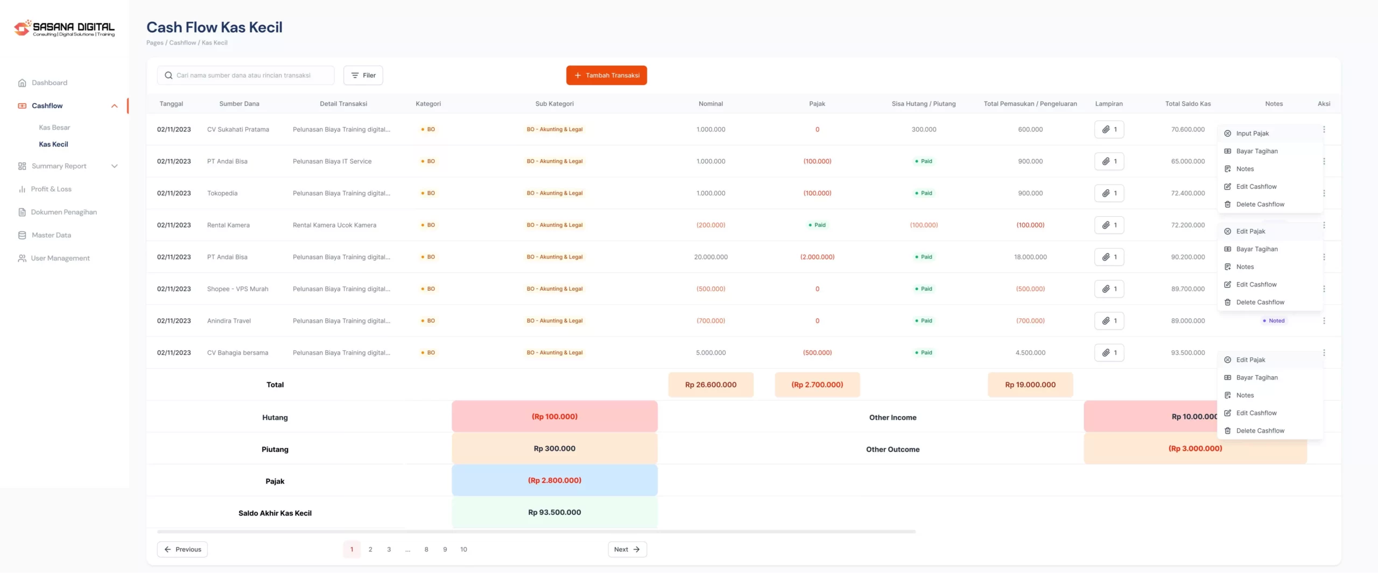Click the Sasana Digital logo
The width and height of the screenshot is (1378, 573).
coord(64,28)
